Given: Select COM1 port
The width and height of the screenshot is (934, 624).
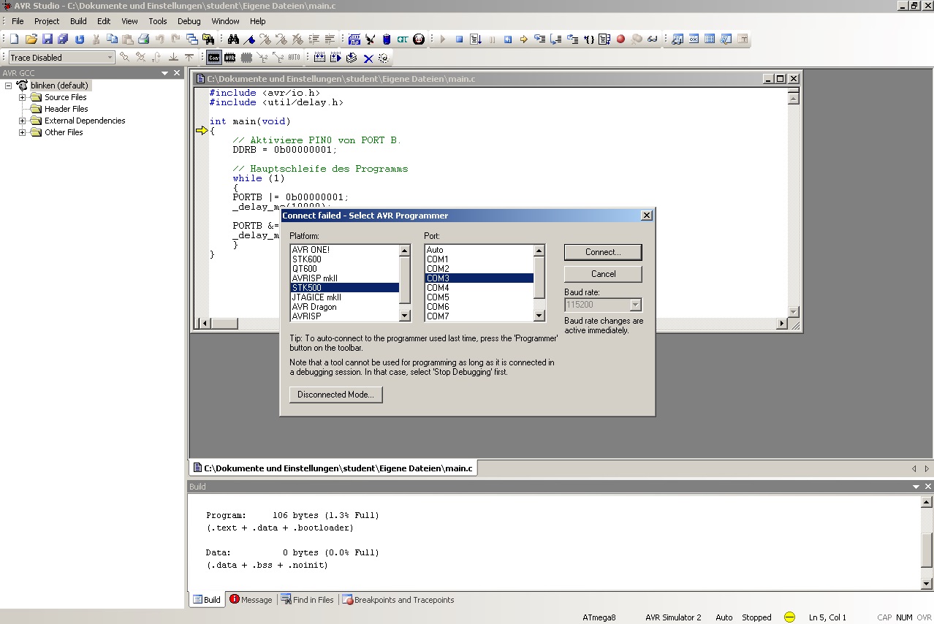Looking at the screenshot, I should [x=479, y=259].
